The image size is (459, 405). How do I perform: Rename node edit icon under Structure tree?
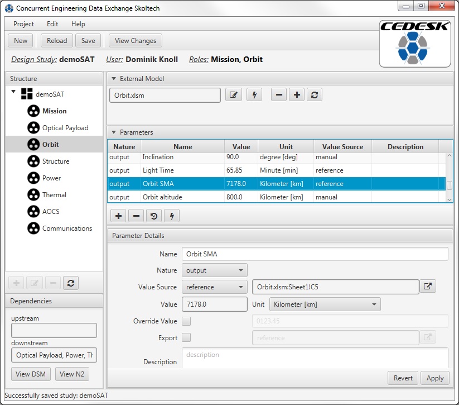35,283
